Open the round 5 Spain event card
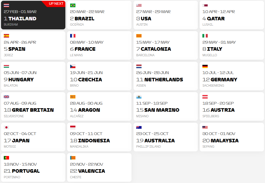The width and height of the screenshot is (265, 183). tap(33, 45)
